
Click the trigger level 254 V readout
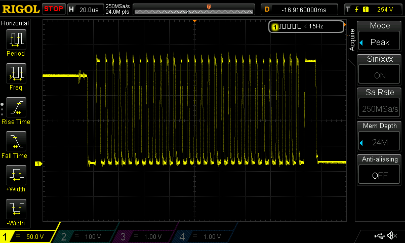pyautogui.click(x=385, y=9)
